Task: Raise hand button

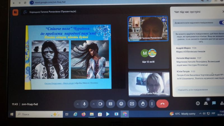Action: pos(143,104)
